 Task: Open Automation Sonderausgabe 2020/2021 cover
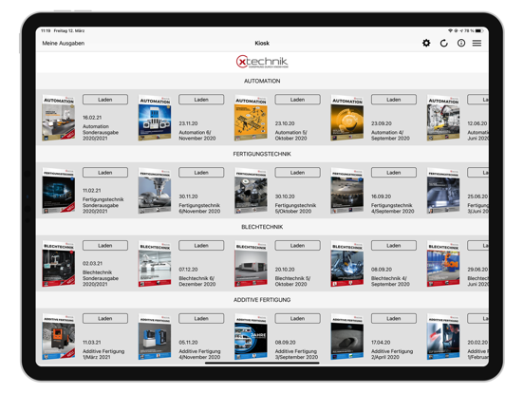[59, 118]
